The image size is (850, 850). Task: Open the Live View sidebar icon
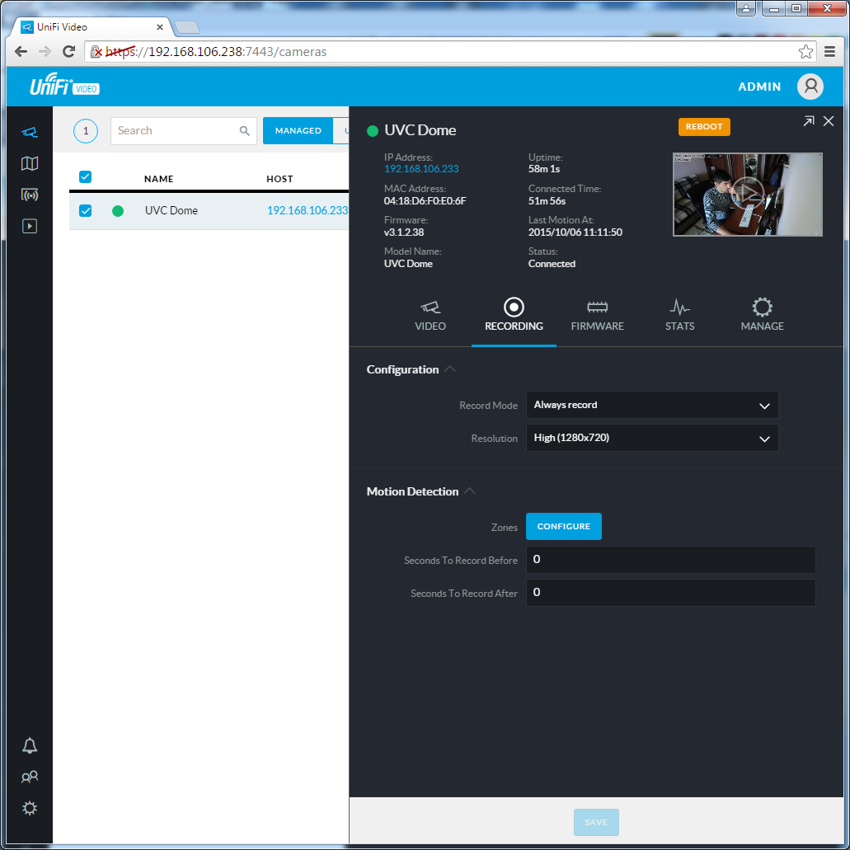30,195
